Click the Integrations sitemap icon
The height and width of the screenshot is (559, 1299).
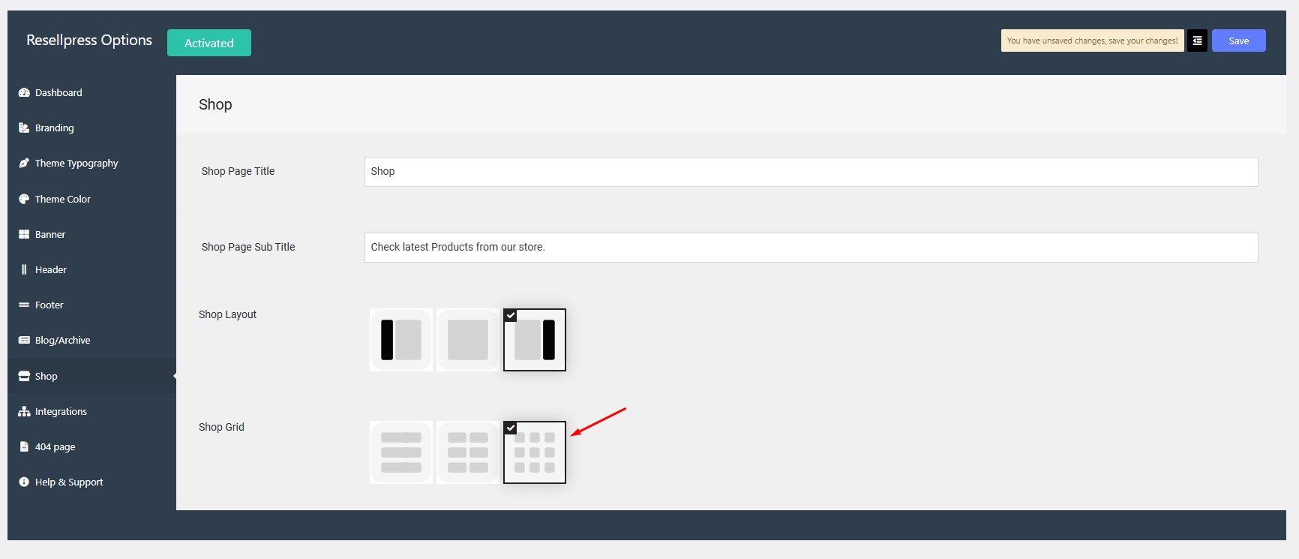tap(24, 412)
